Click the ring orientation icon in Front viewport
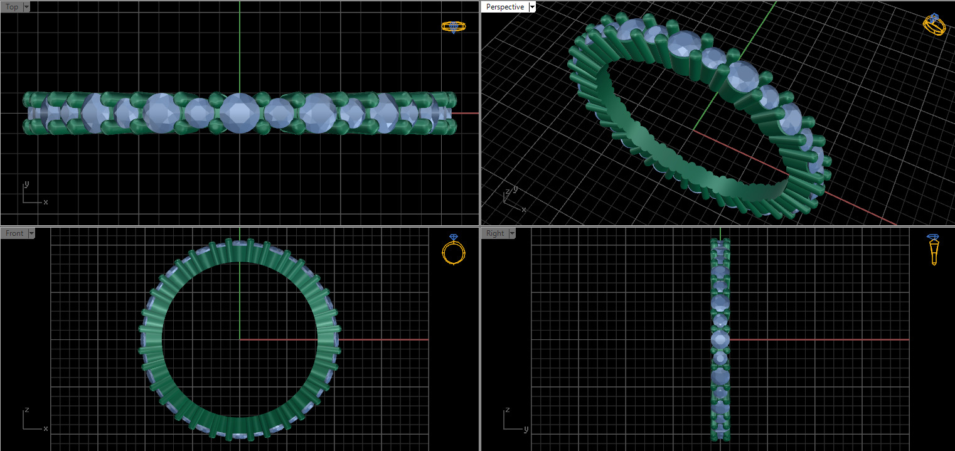This screenshot has height=451, width=955. 454,249
